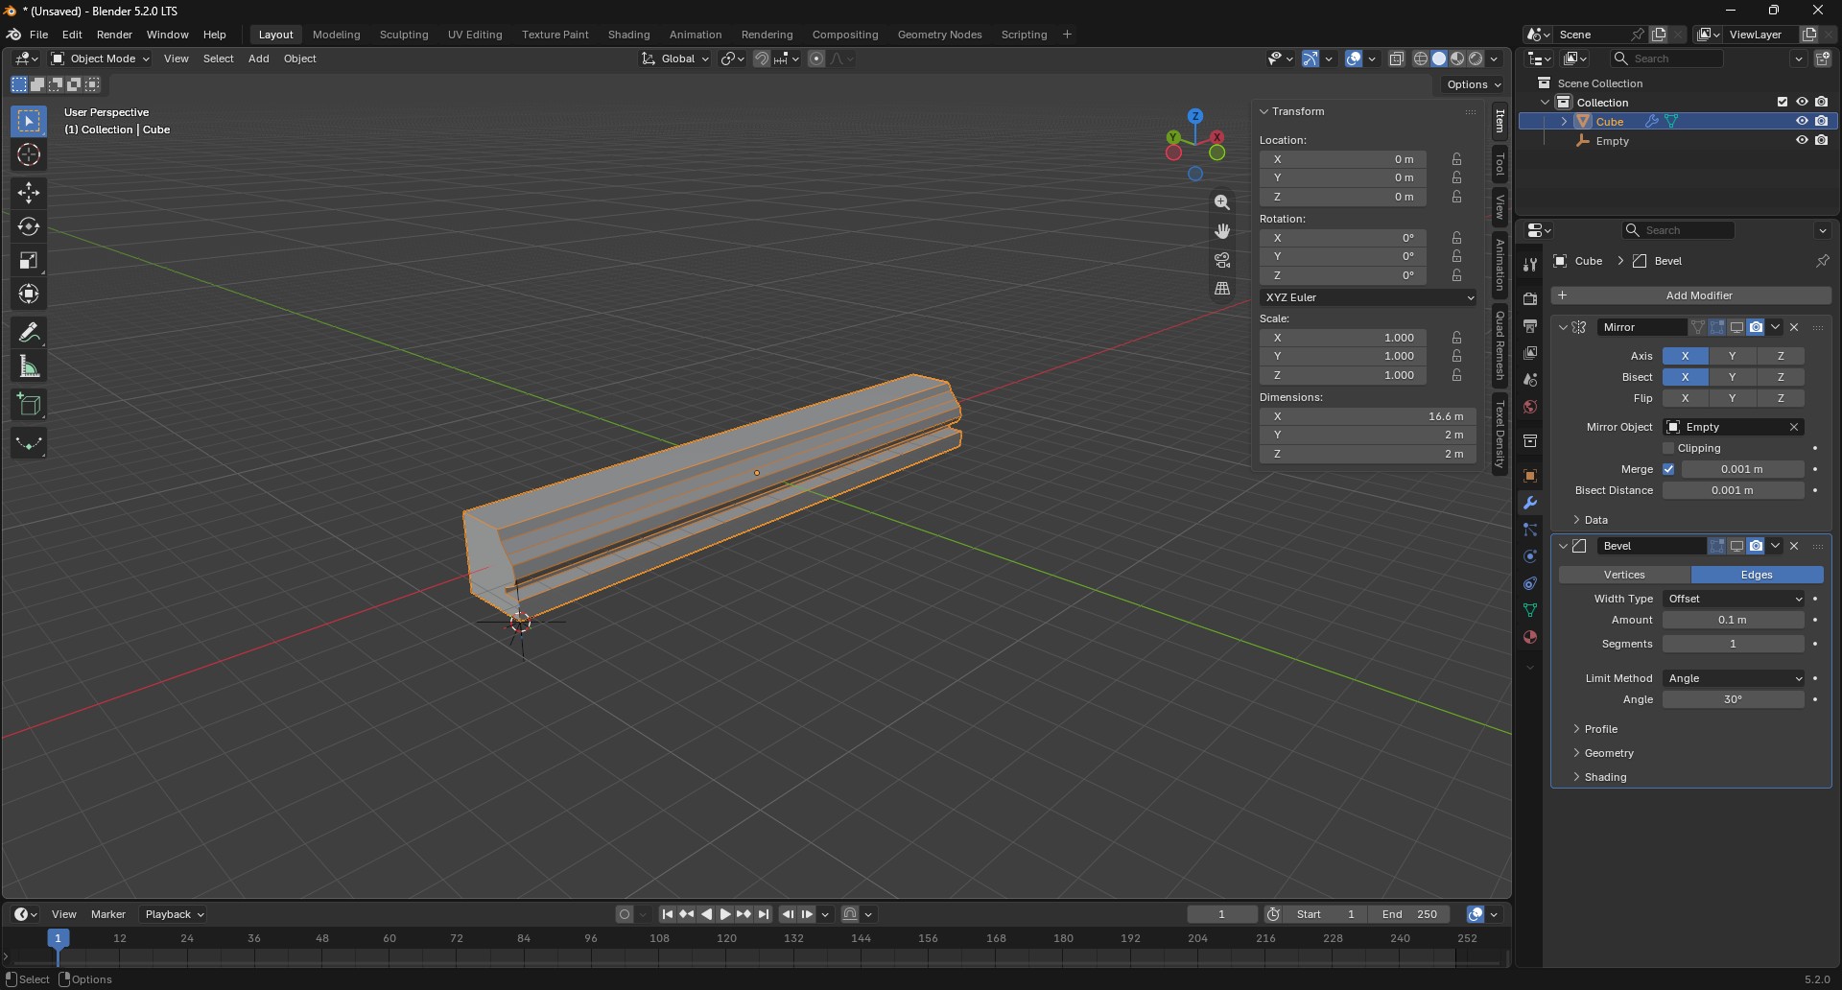Activate the Rotate tool

tap(29, 227)
